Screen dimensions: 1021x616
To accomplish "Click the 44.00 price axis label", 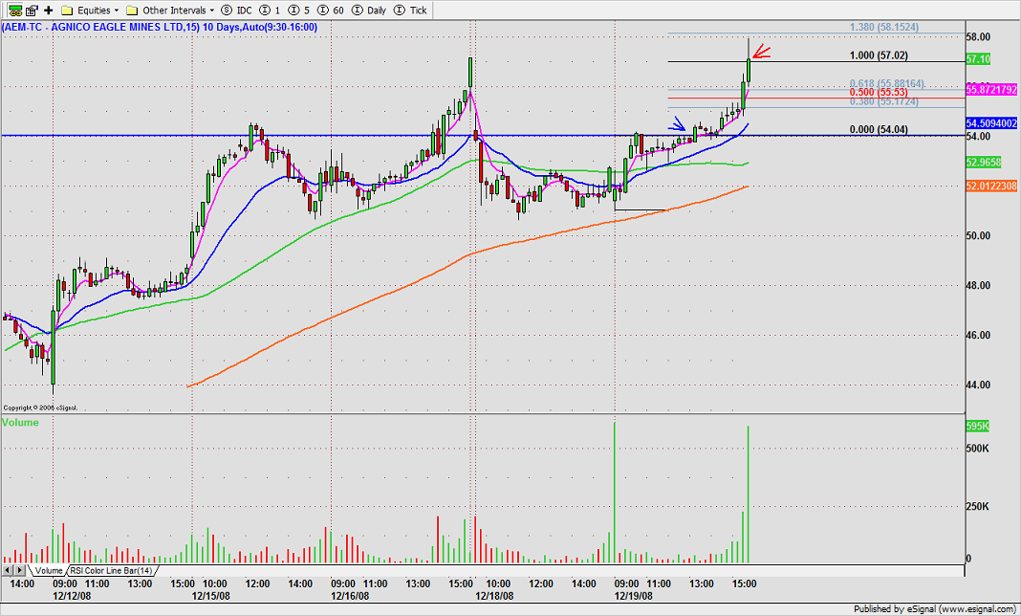I will [x=979, y=385].
